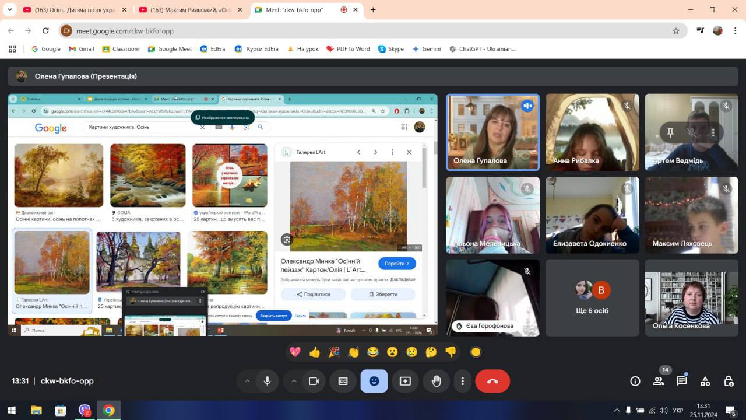Open the activities shapes icon
The width and height of the screenshot is (746, 420).
[705, 381]
